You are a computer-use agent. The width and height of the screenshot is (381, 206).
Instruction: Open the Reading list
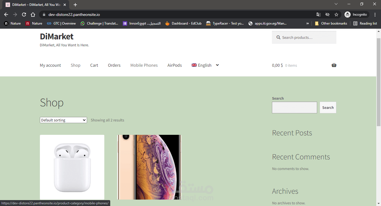365,23
